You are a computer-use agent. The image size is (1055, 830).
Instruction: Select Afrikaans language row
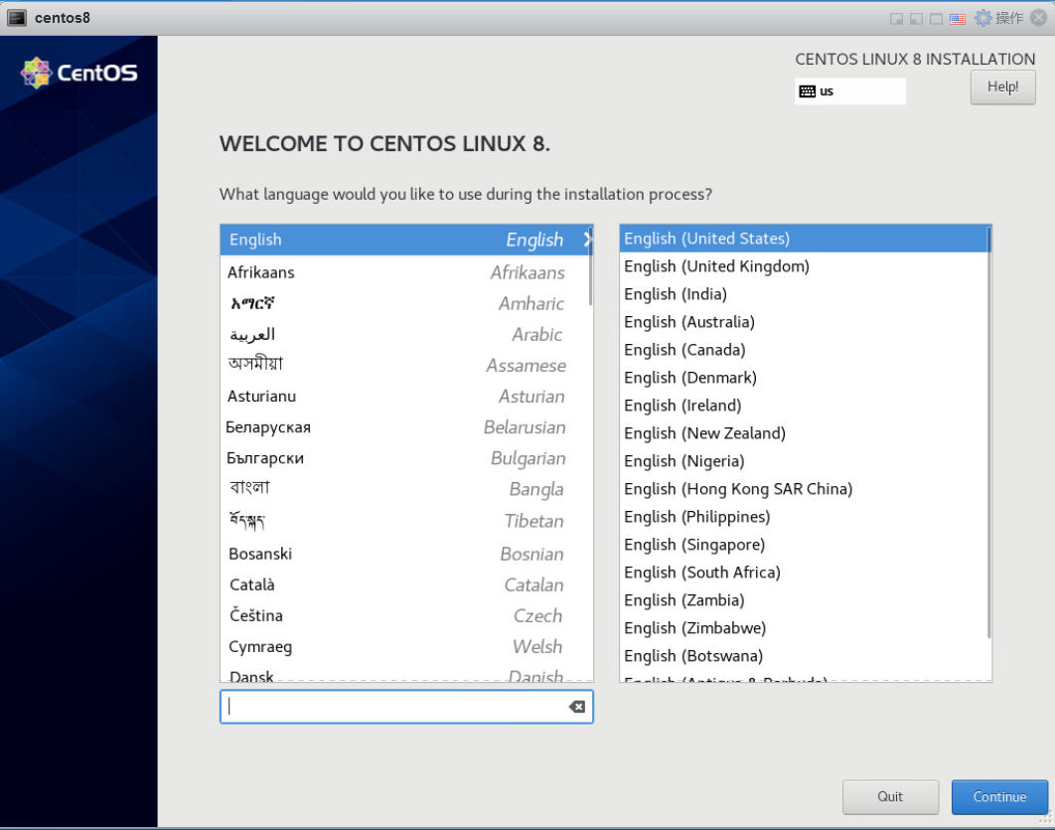(406, 272)
